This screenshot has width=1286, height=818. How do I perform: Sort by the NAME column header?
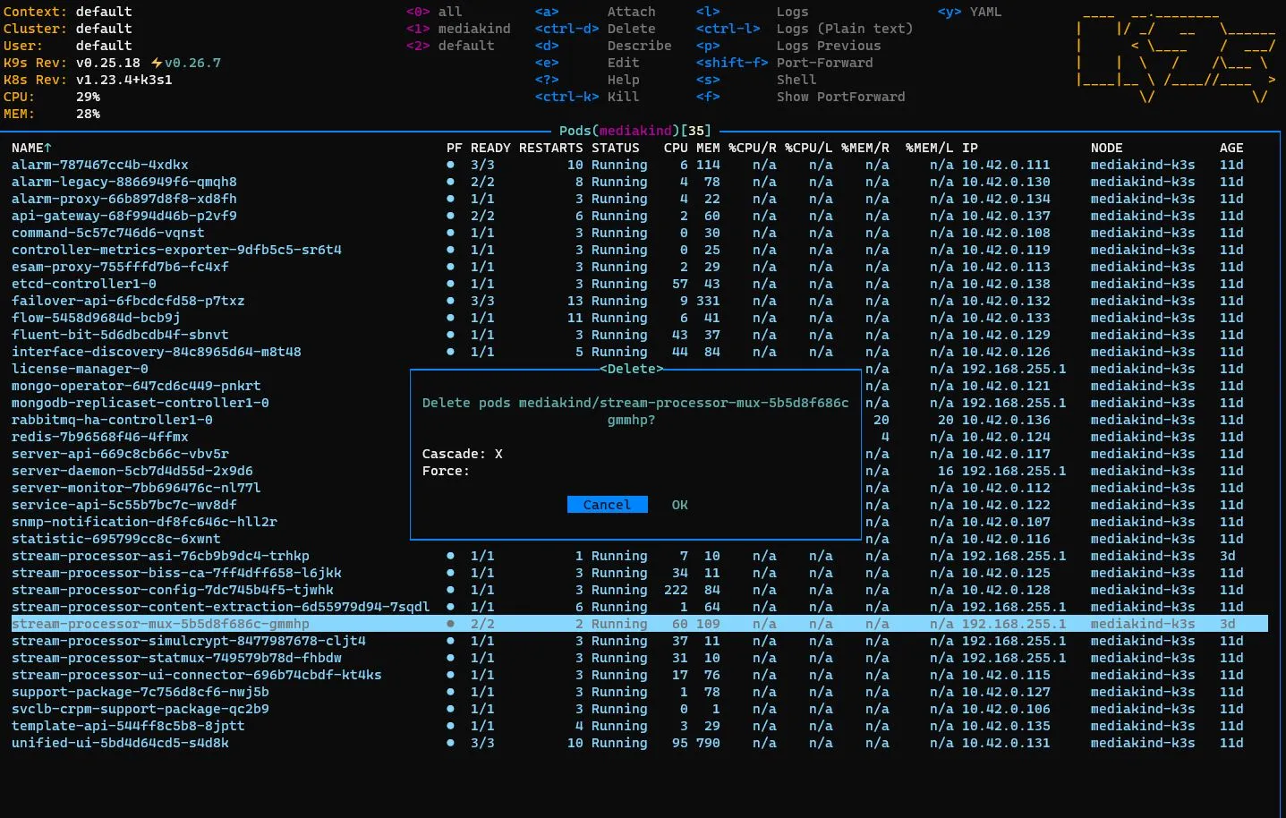pos(31,148)
